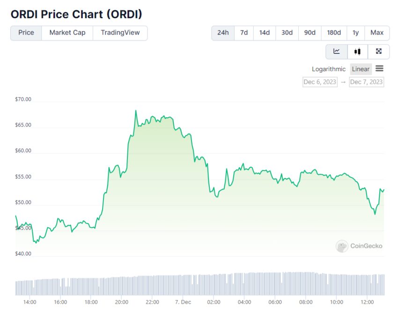Screen dimensions: 398x313
Task: Choose the 14d range
Action: [265, 33]
